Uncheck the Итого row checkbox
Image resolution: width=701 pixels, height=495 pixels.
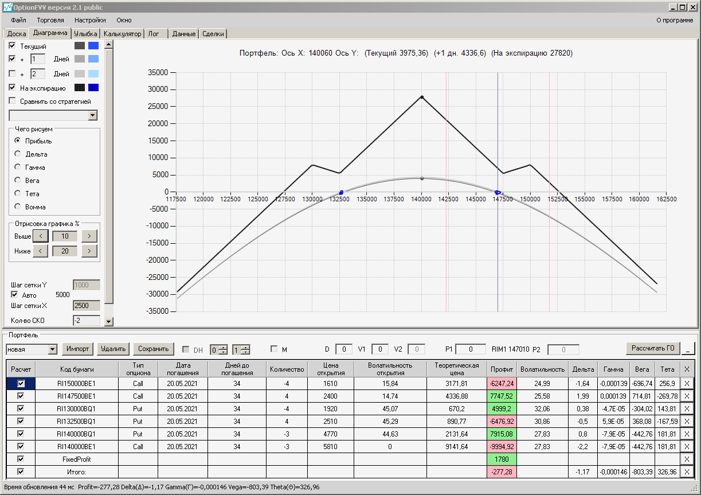[x=21, y=472]
